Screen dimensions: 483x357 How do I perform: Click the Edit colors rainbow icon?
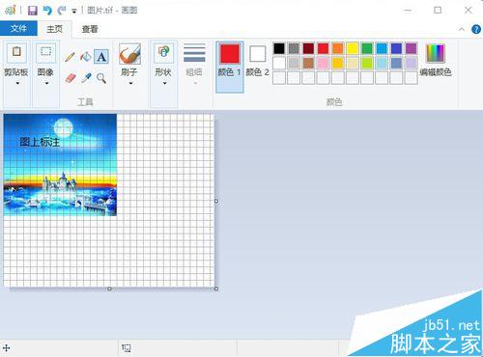click(x=436, y=53)
